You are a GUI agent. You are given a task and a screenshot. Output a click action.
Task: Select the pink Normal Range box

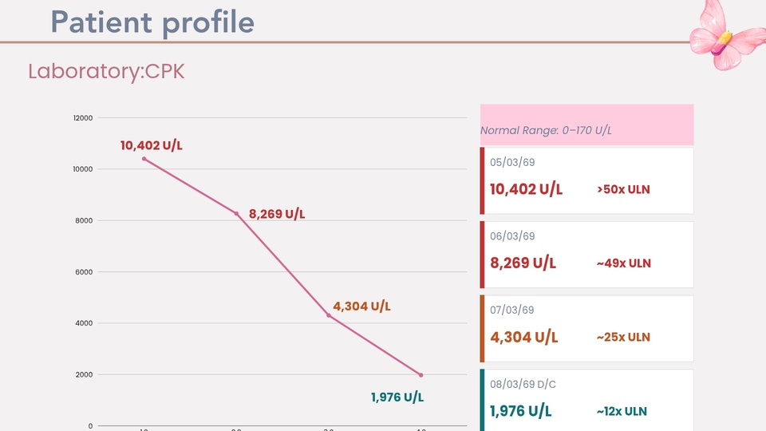(x=586, y=125)
